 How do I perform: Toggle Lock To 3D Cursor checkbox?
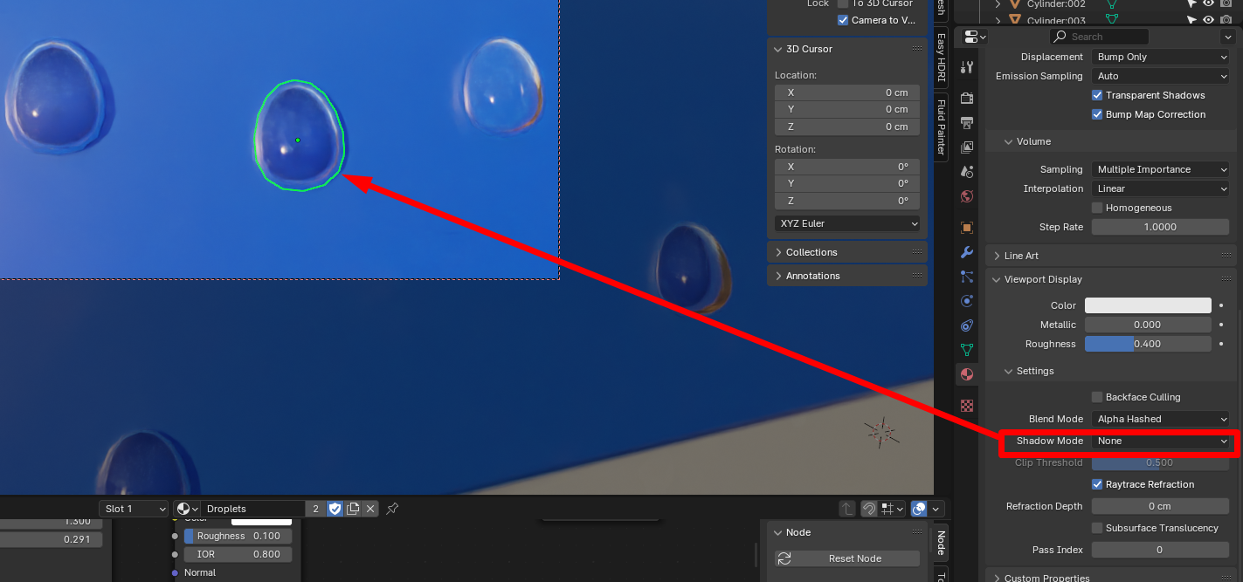click(x=843, y=3)
